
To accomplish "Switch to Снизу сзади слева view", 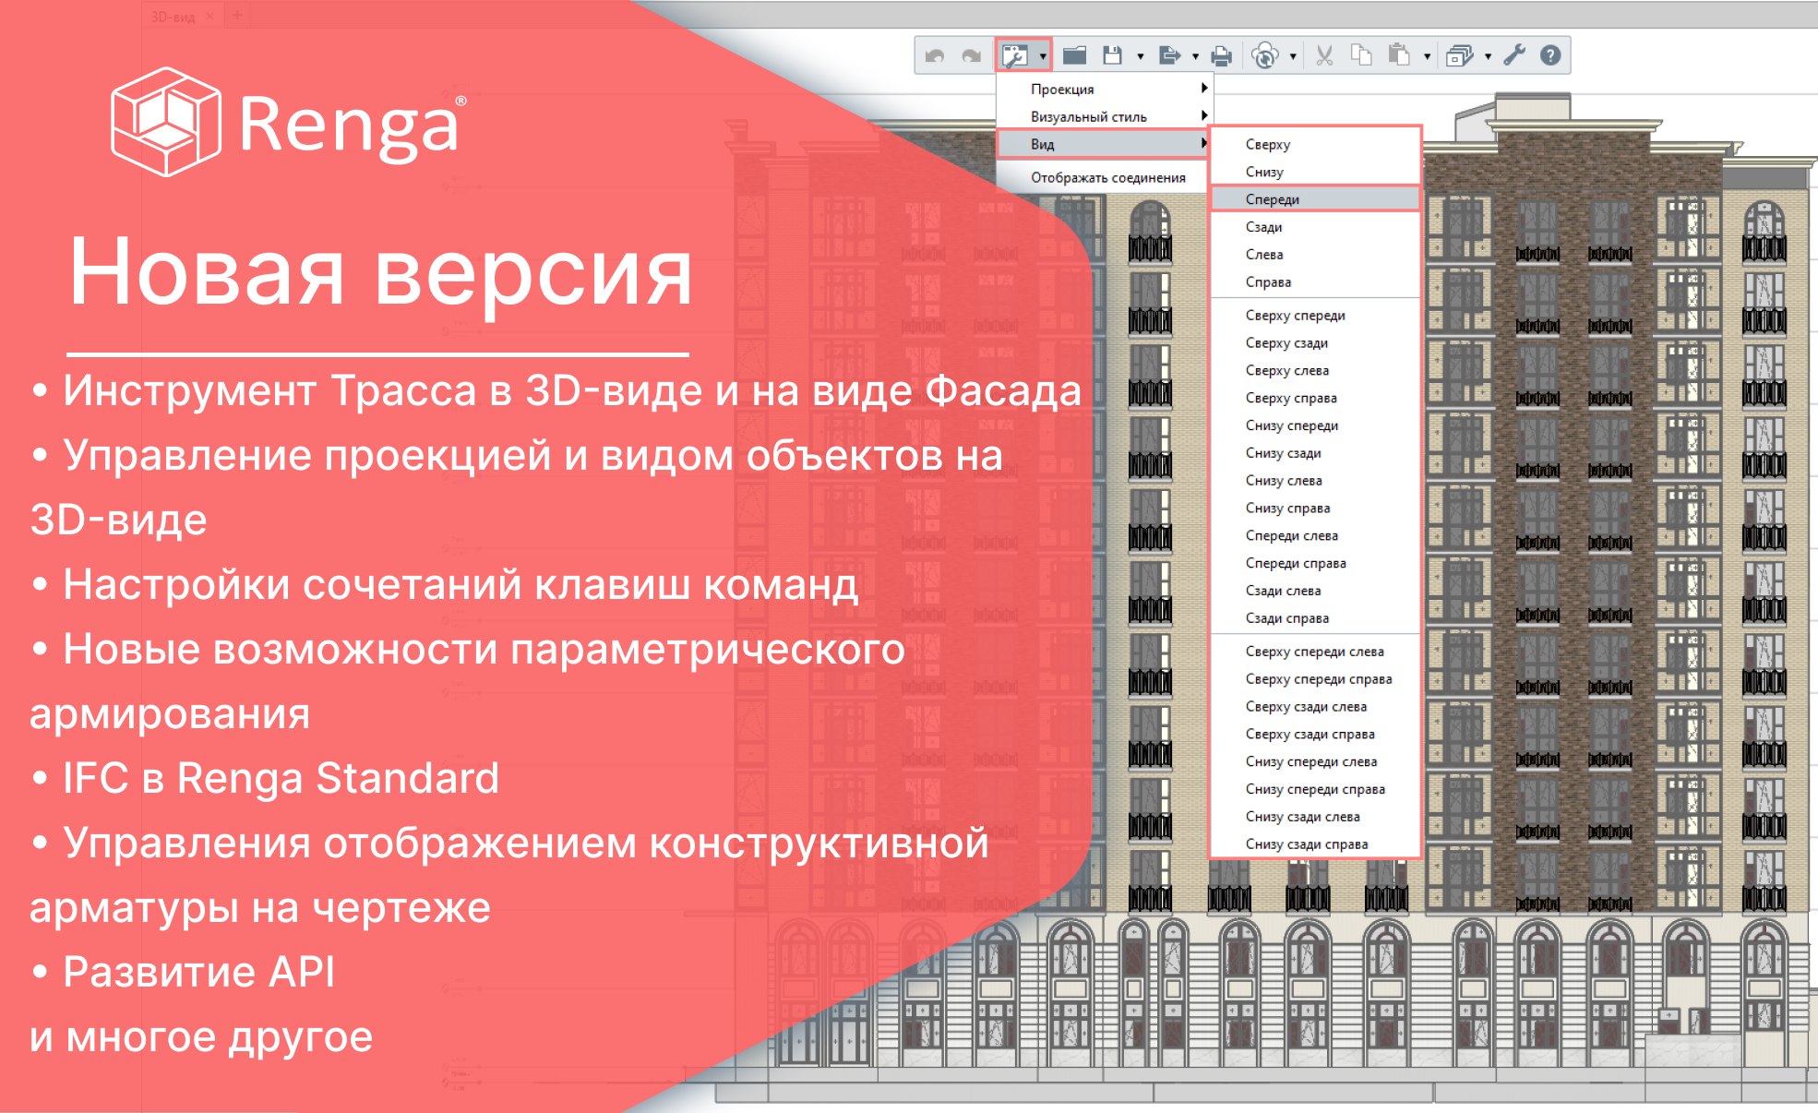I will [x=1314, y=817].
